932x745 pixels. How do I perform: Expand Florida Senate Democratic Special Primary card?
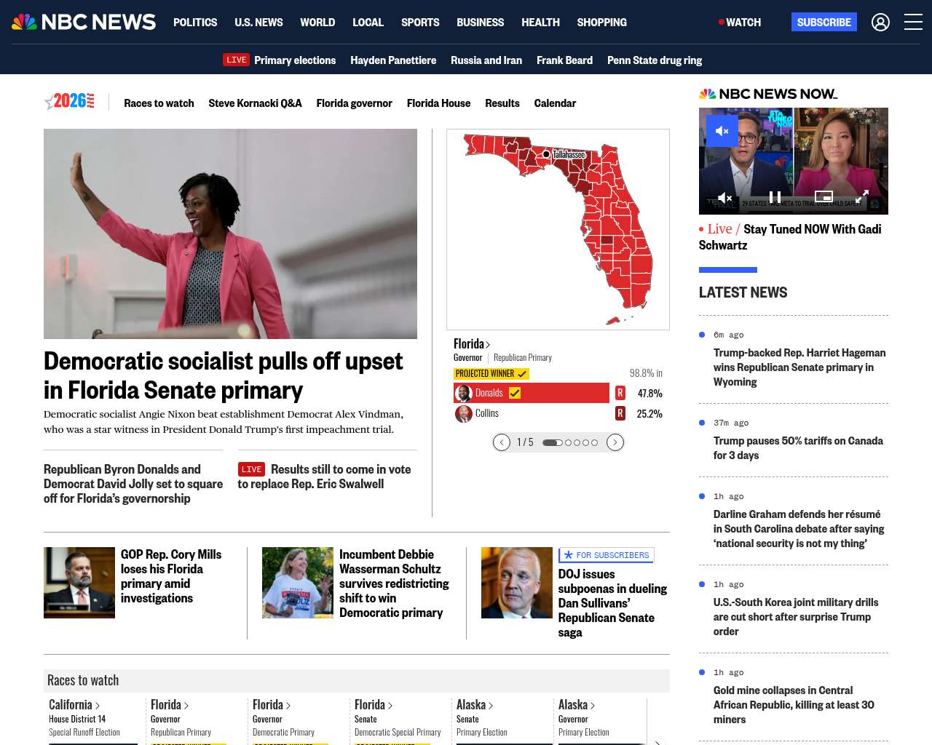[374, 705]
